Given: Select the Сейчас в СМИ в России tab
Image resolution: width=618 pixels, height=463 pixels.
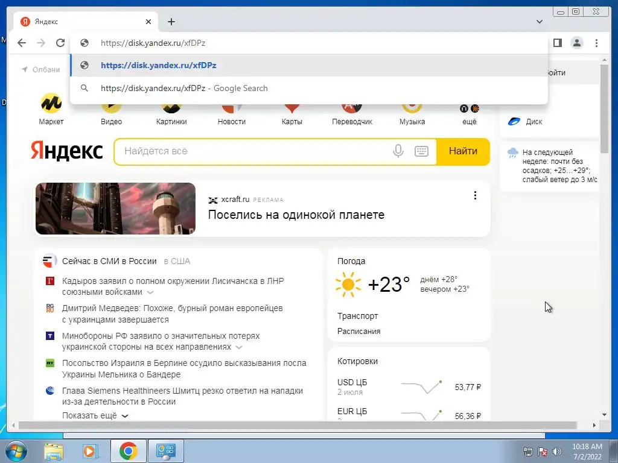Looking at the screenshot, I should click(109, 261).
